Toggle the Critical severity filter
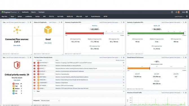 coord(17,84)
